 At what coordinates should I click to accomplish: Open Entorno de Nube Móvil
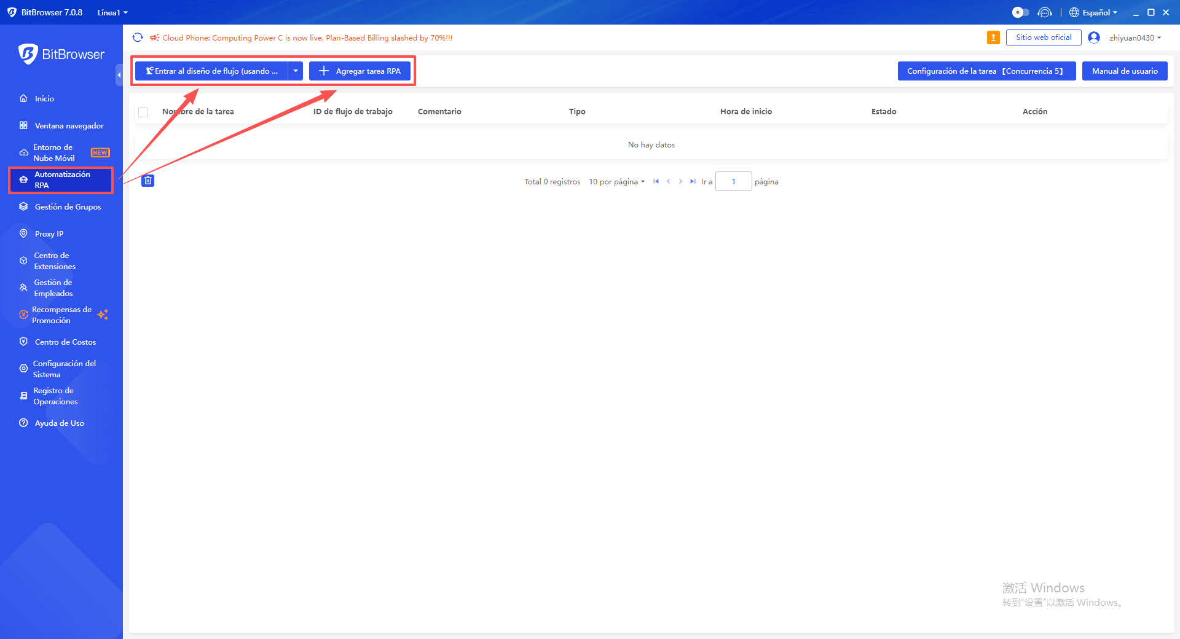[x=55, y=152]
